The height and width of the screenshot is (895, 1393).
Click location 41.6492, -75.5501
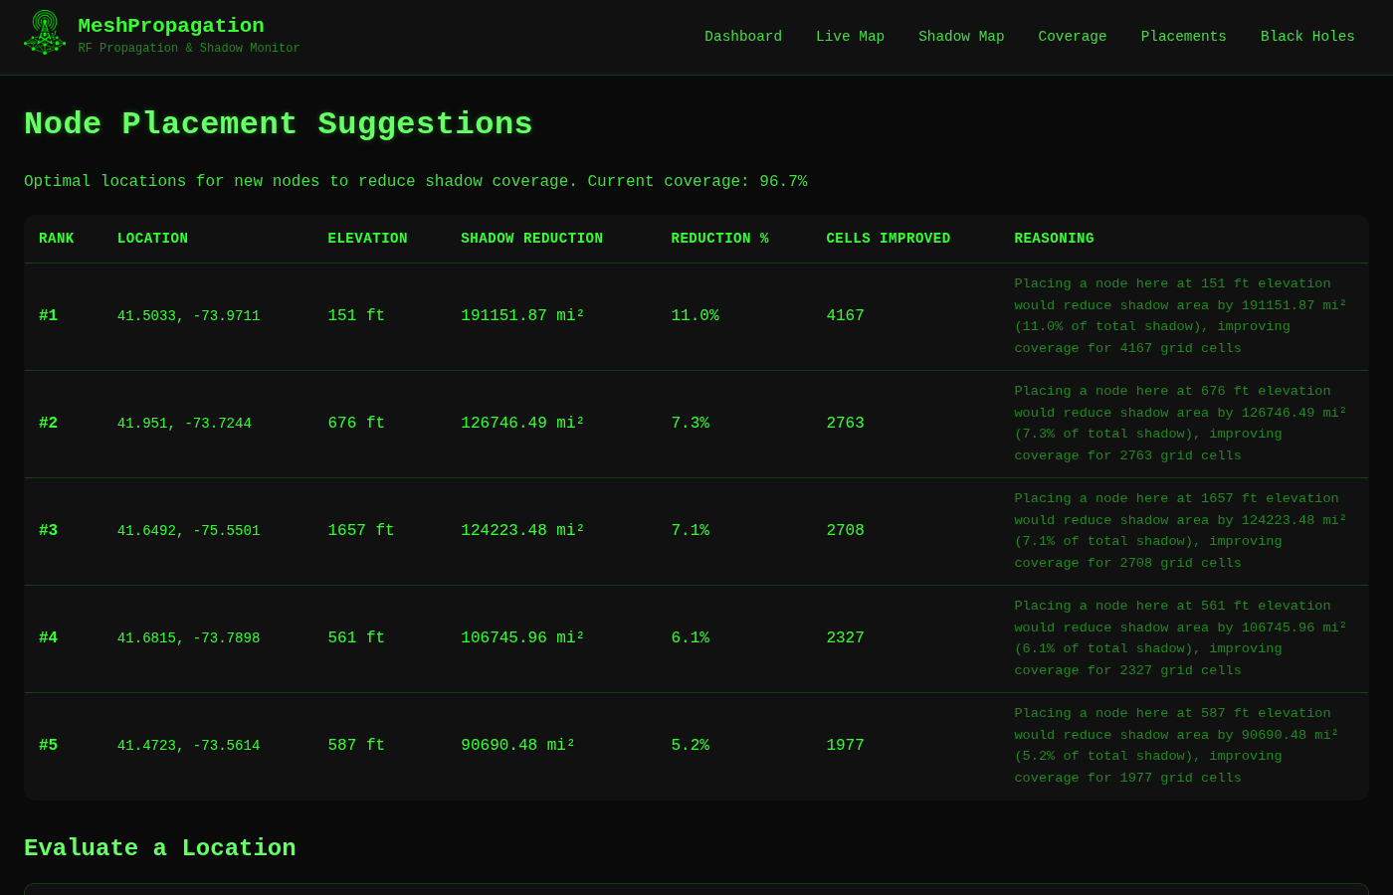(x=188, y=531)
